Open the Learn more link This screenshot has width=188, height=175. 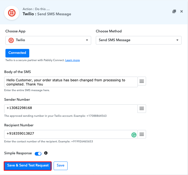[x=73, y=60]
